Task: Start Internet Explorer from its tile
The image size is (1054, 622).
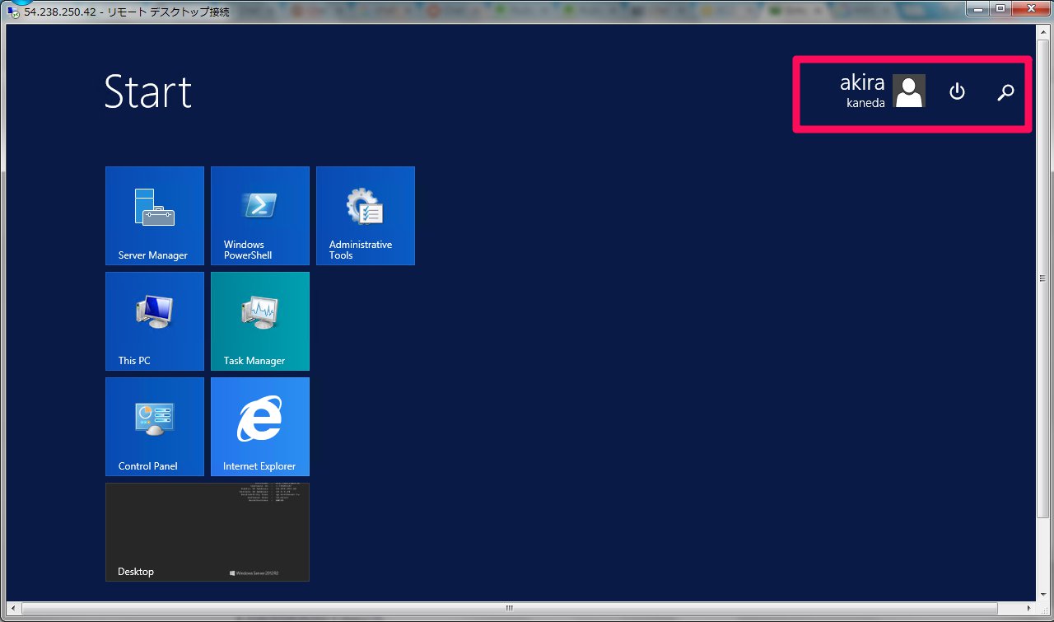Action: click(260, 427)
